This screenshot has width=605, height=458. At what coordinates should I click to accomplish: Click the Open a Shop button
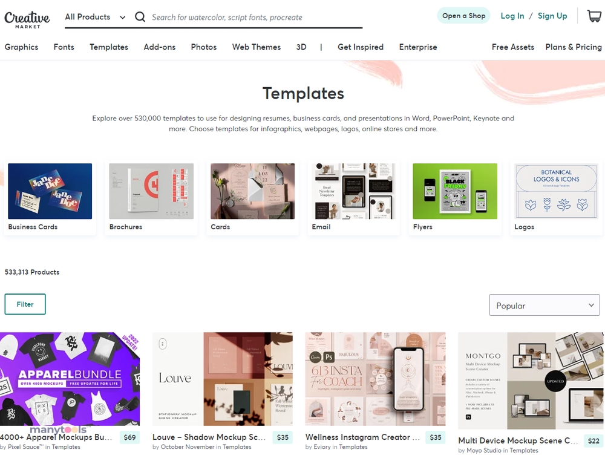463,16
